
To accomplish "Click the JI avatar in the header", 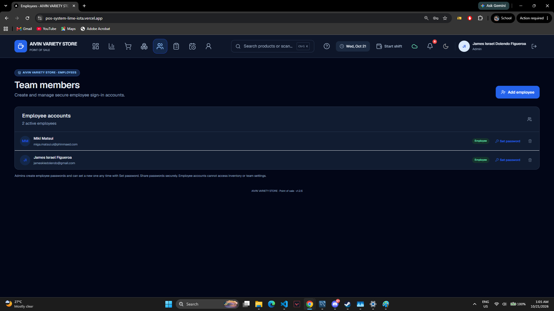I will click(x=464, y=46).
